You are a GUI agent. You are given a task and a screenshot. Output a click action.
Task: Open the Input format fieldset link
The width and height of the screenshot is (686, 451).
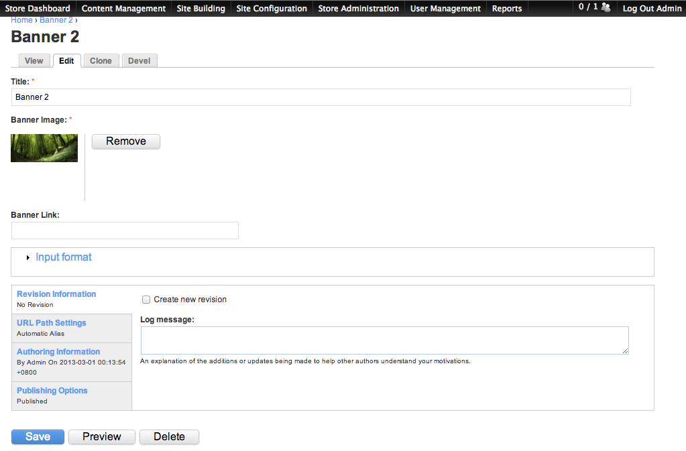coord(64,257)
